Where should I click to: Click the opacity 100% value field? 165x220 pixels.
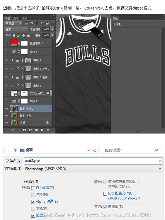(46, 29)
